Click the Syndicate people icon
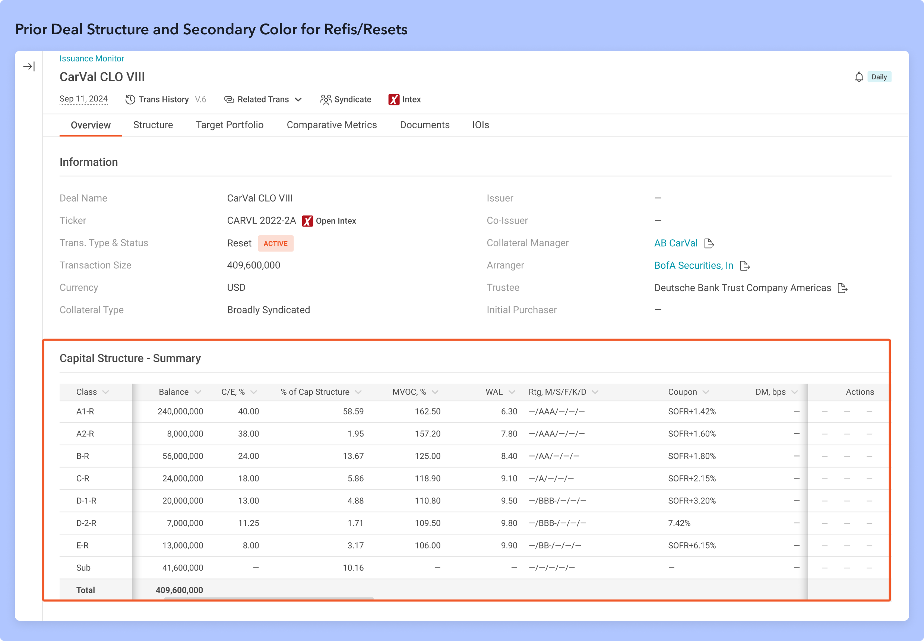 (x=325, y=100)
